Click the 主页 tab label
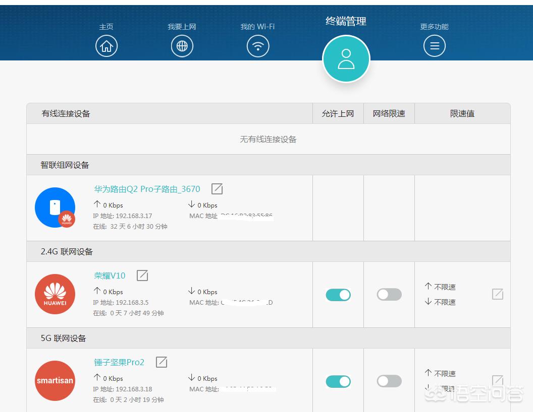 point(106,27)
